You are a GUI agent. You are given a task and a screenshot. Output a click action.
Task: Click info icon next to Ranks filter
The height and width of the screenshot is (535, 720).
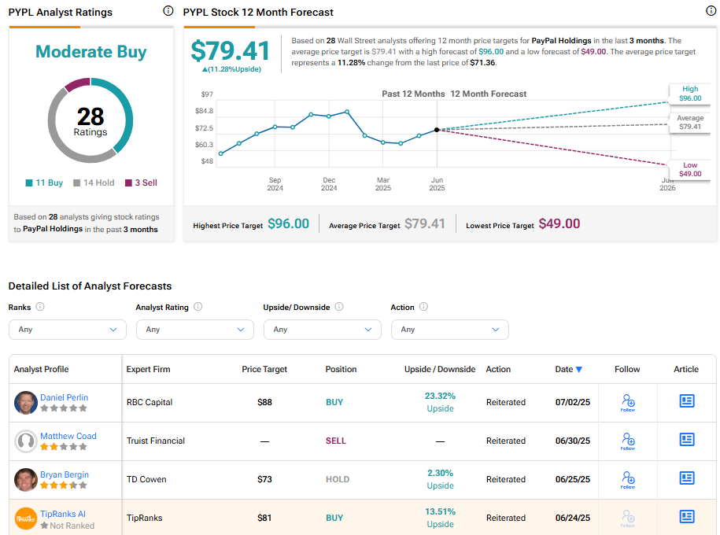tap(40, 307)
